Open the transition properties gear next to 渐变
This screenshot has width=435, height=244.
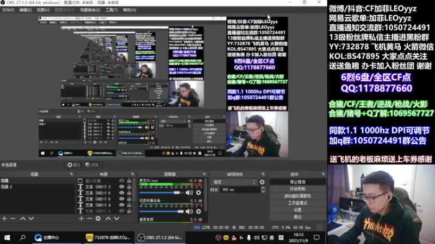(x=262, y=182)
